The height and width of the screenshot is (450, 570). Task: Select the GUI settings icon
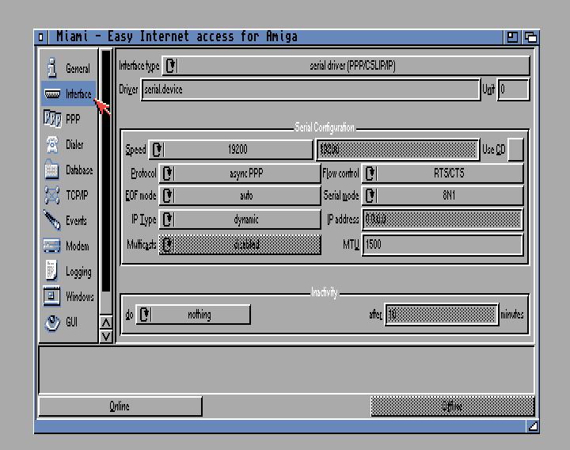pyautogui.click(x=52, y=322)
